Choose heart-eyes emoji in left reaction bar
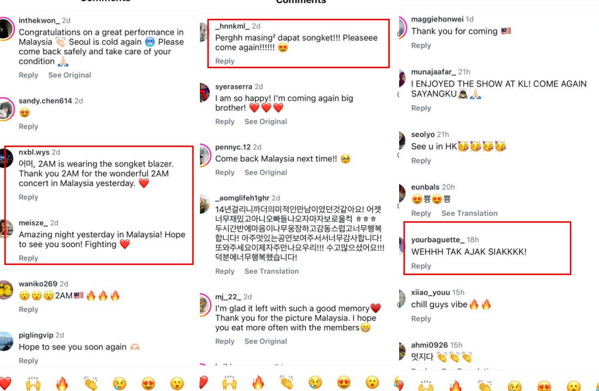Screen dimensions: 599x391 [148, 383]
